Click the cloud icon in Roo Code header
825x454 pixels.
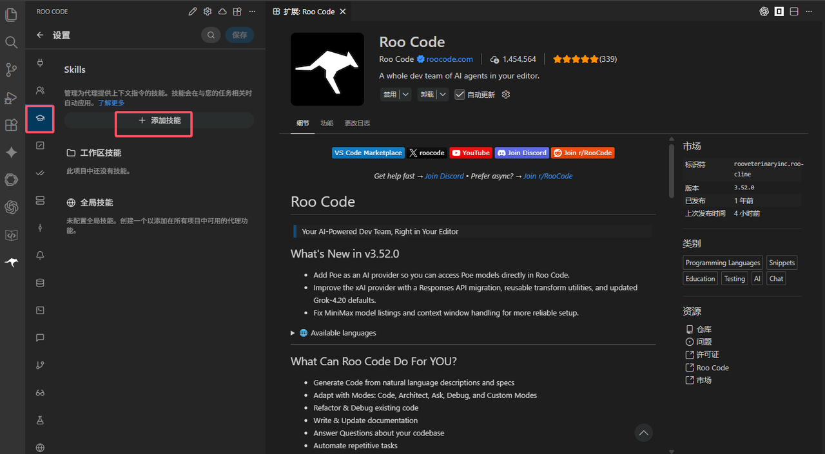coord(222,12)
